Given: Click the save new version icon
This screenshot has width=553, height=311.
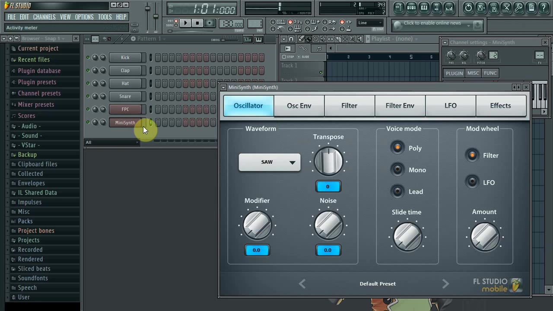Looking at the screenshot, I should [x=481, y=8].
